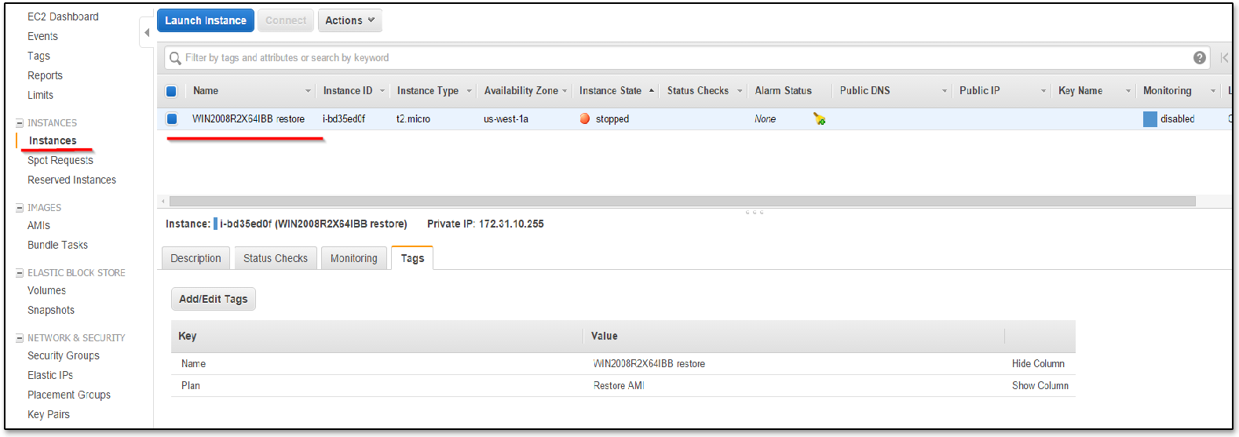
Task: Click the horizontal scrollbar under instance list
Action: pos(682,201)
